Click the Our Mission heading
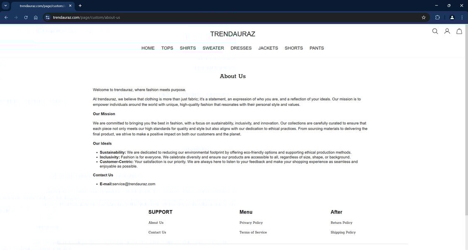Image resolution: width=468 pixels, height=250 pixels. click(104, 114)
